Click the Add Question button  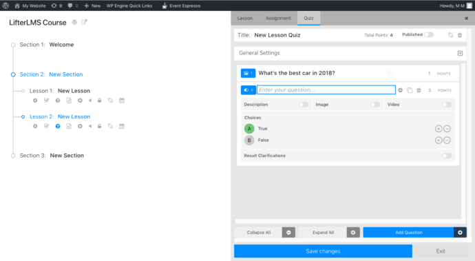pos(409,233)
